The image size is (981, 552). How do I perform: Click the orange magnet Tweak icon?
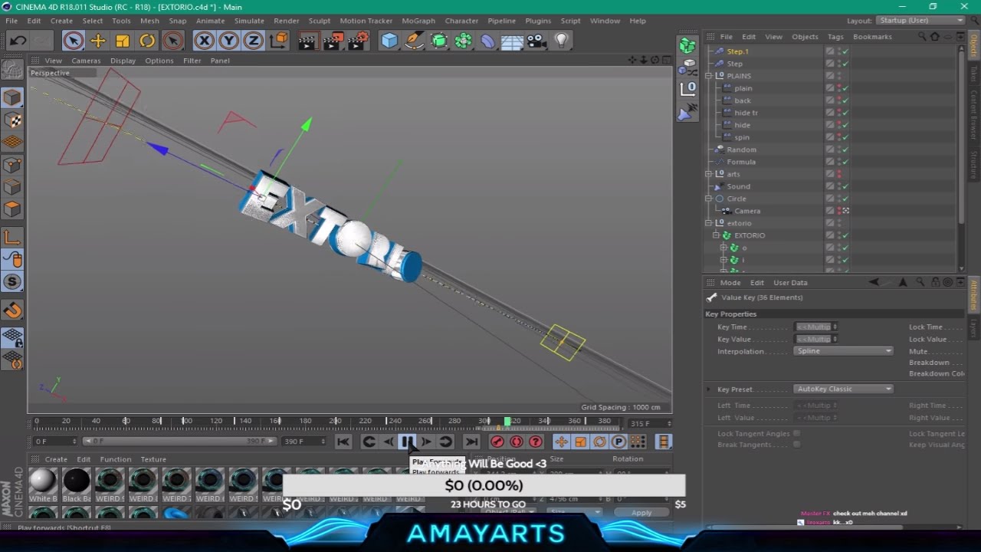[x=12, y=310]
